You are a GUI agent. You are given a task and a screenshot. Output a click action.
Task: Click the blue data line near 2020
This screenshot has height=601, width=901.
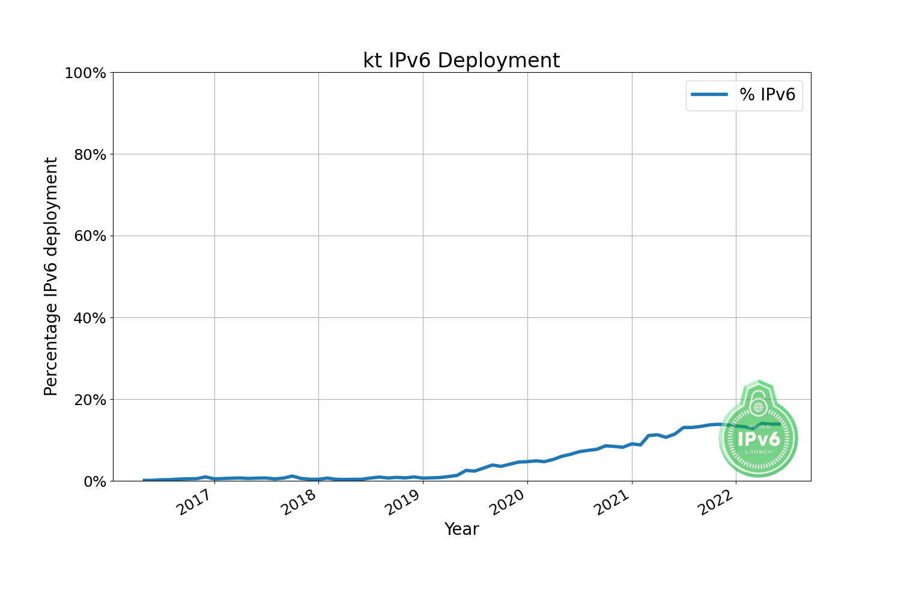(x=527, y=462)
